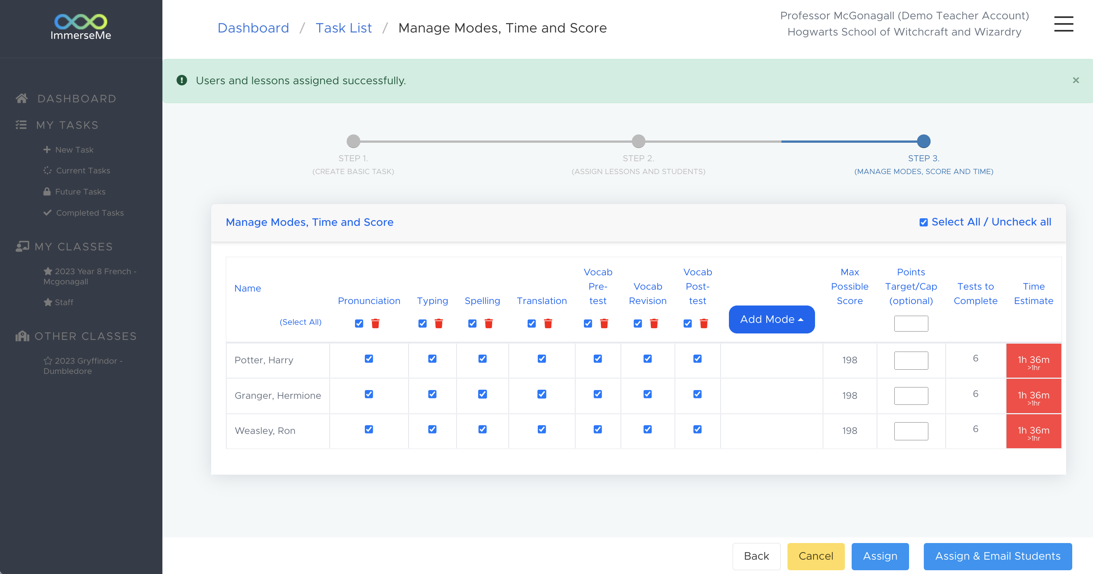
Task: Uncheck Typing for Granger, Hermione
Action: point(432,394)
